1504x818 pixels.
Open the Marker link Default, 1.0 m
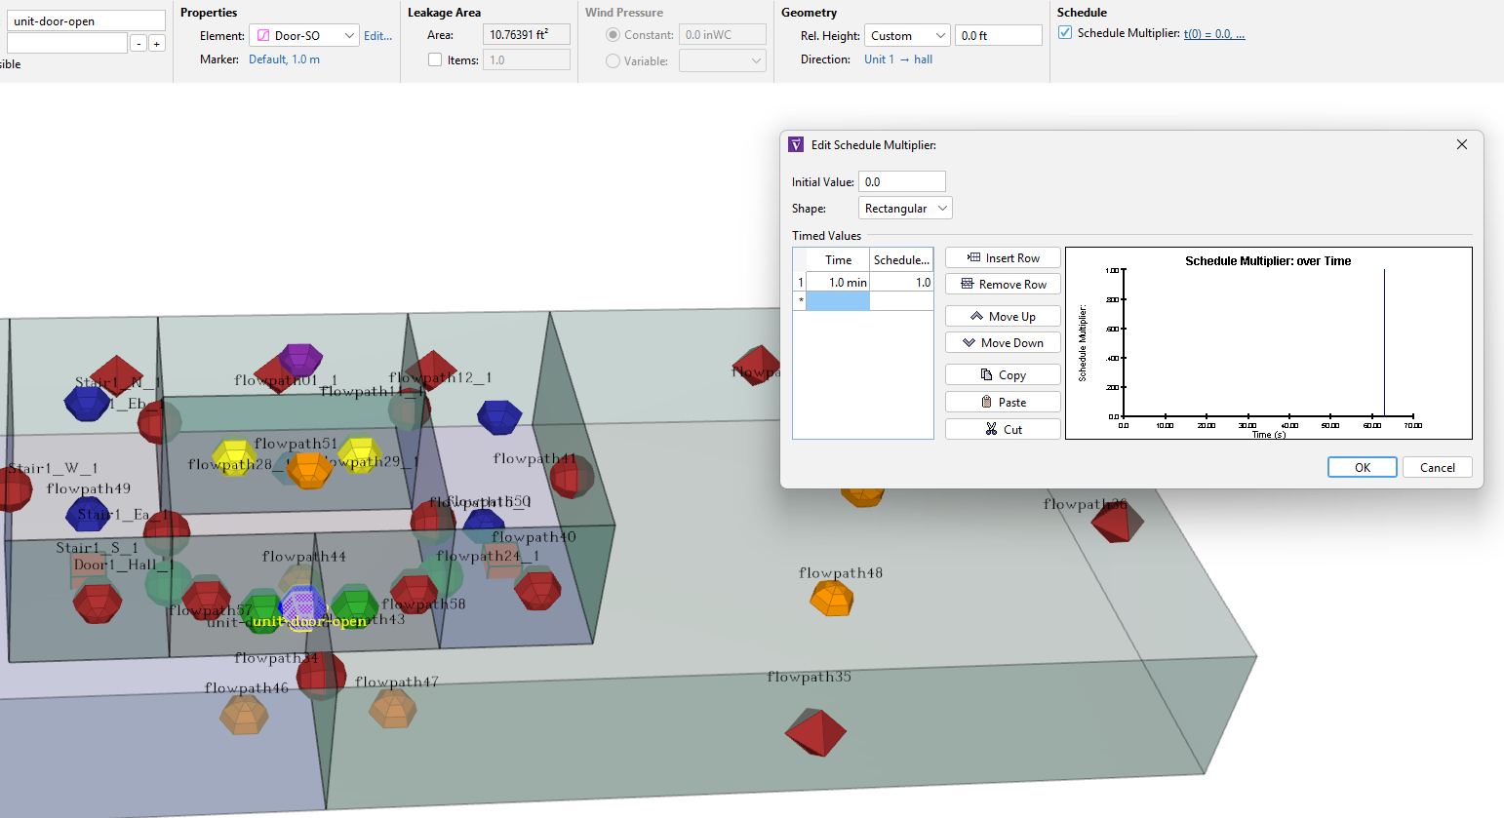tap(284, 59)
